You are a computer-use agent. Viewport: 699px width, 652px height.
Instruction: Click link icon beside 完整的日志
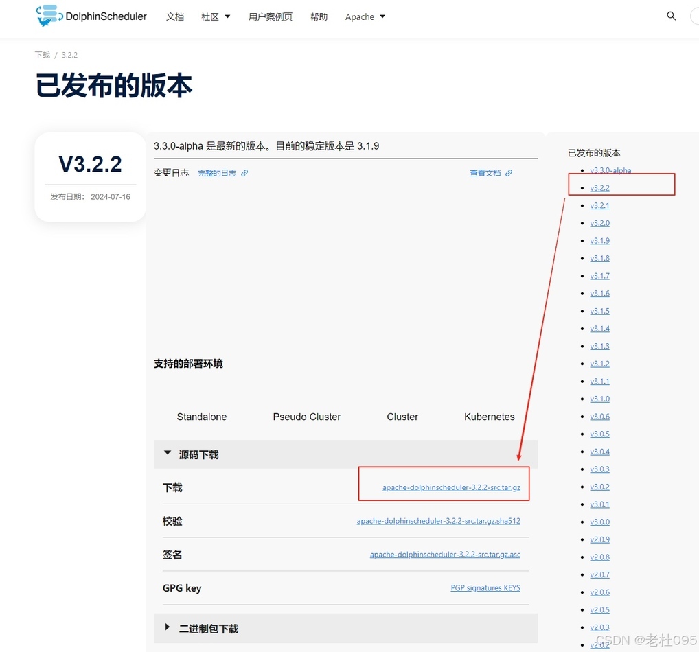[x=244, y=173]
